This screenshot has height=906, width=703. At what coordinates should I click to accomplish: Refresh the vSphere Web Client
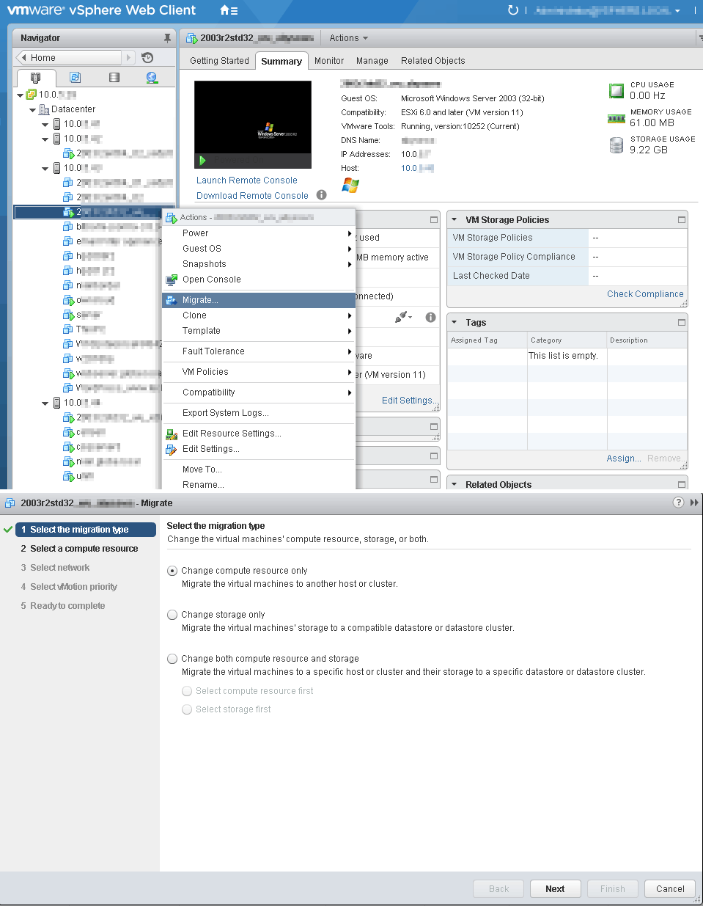tap(512, 10)
